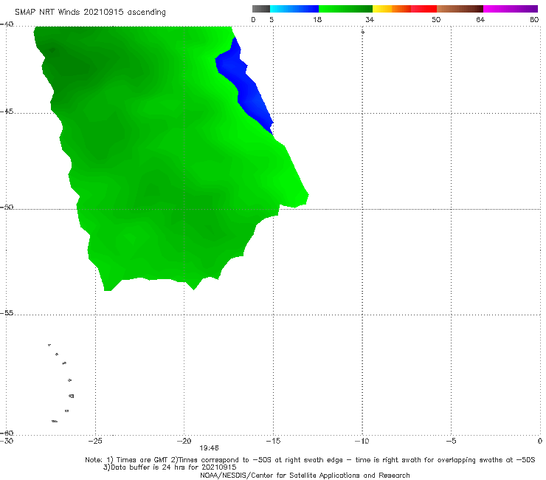Click the note line 'Times are GMT'
Viewport: 546px width, 480px height.
(x=142, y=460)
